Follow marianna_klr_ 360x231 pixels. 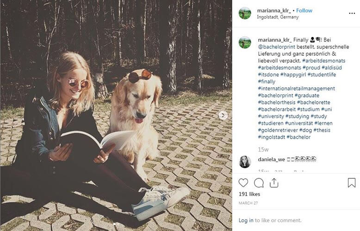(304, 11)
